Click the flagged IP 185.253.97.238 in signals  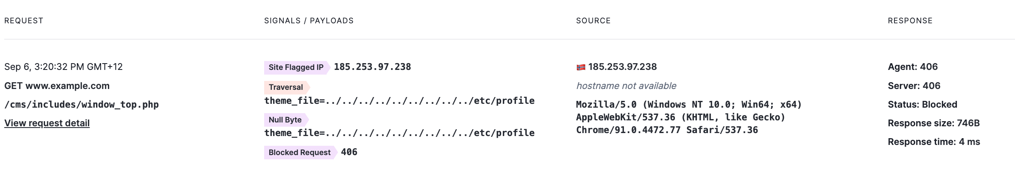(x=372, y=67)
